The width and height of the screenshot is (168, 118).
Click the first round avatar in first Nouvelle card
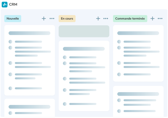click(x=10, y=42)
